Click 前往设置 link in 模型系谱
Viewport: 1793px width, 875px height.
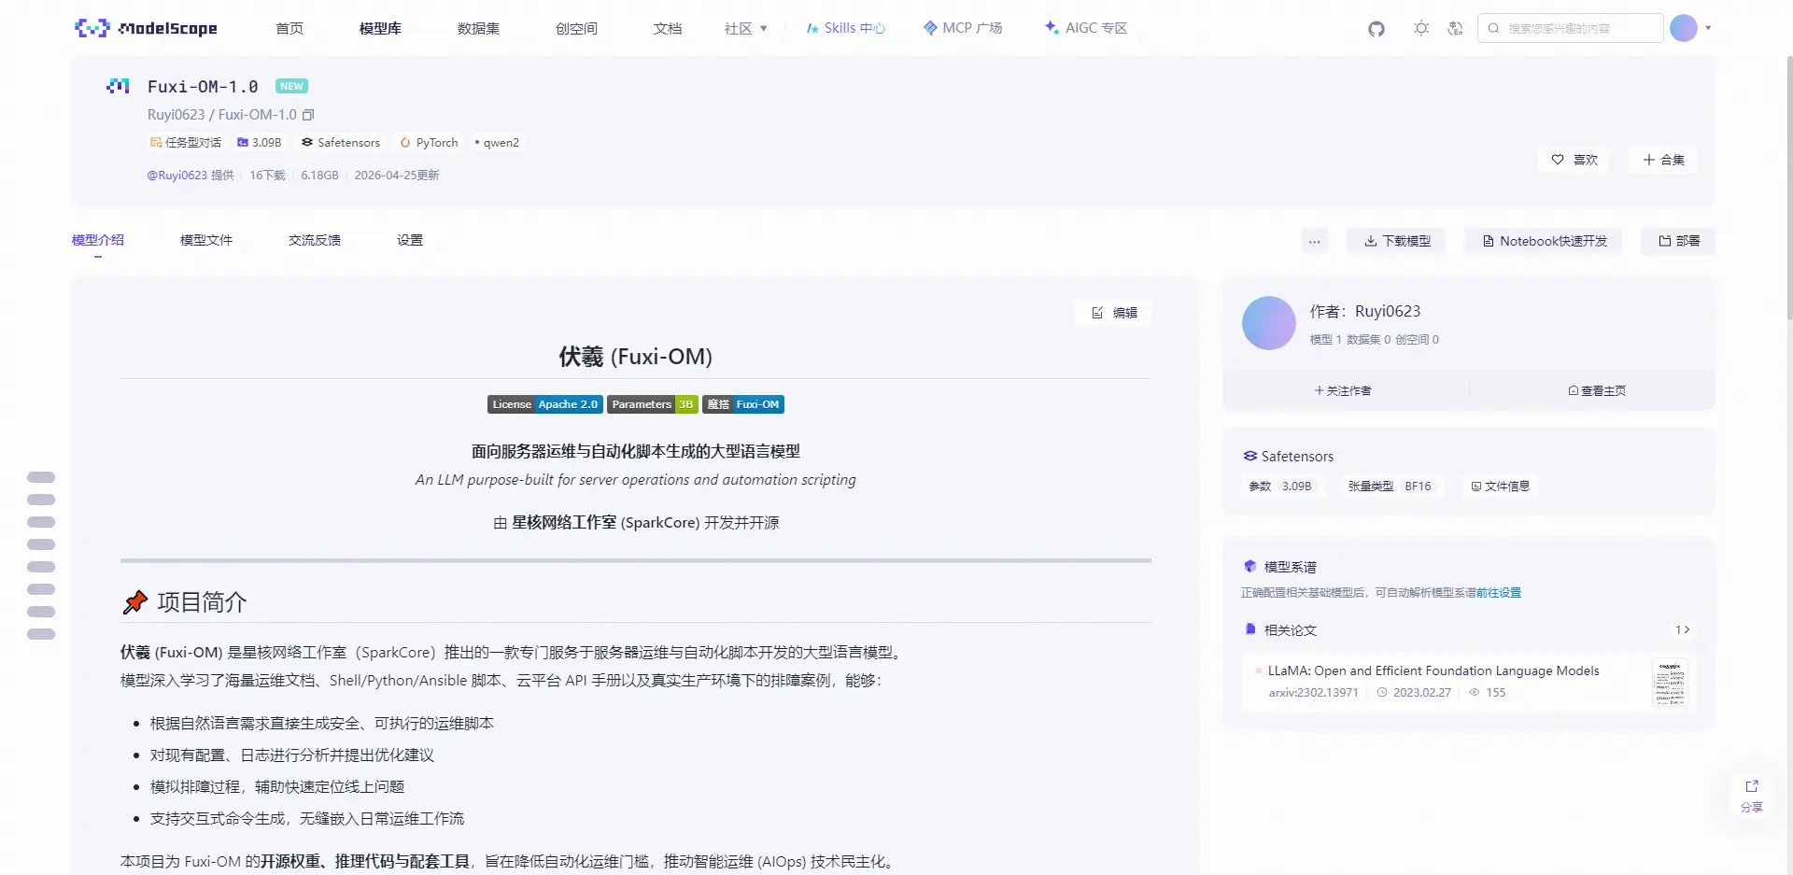[1499, 593]
